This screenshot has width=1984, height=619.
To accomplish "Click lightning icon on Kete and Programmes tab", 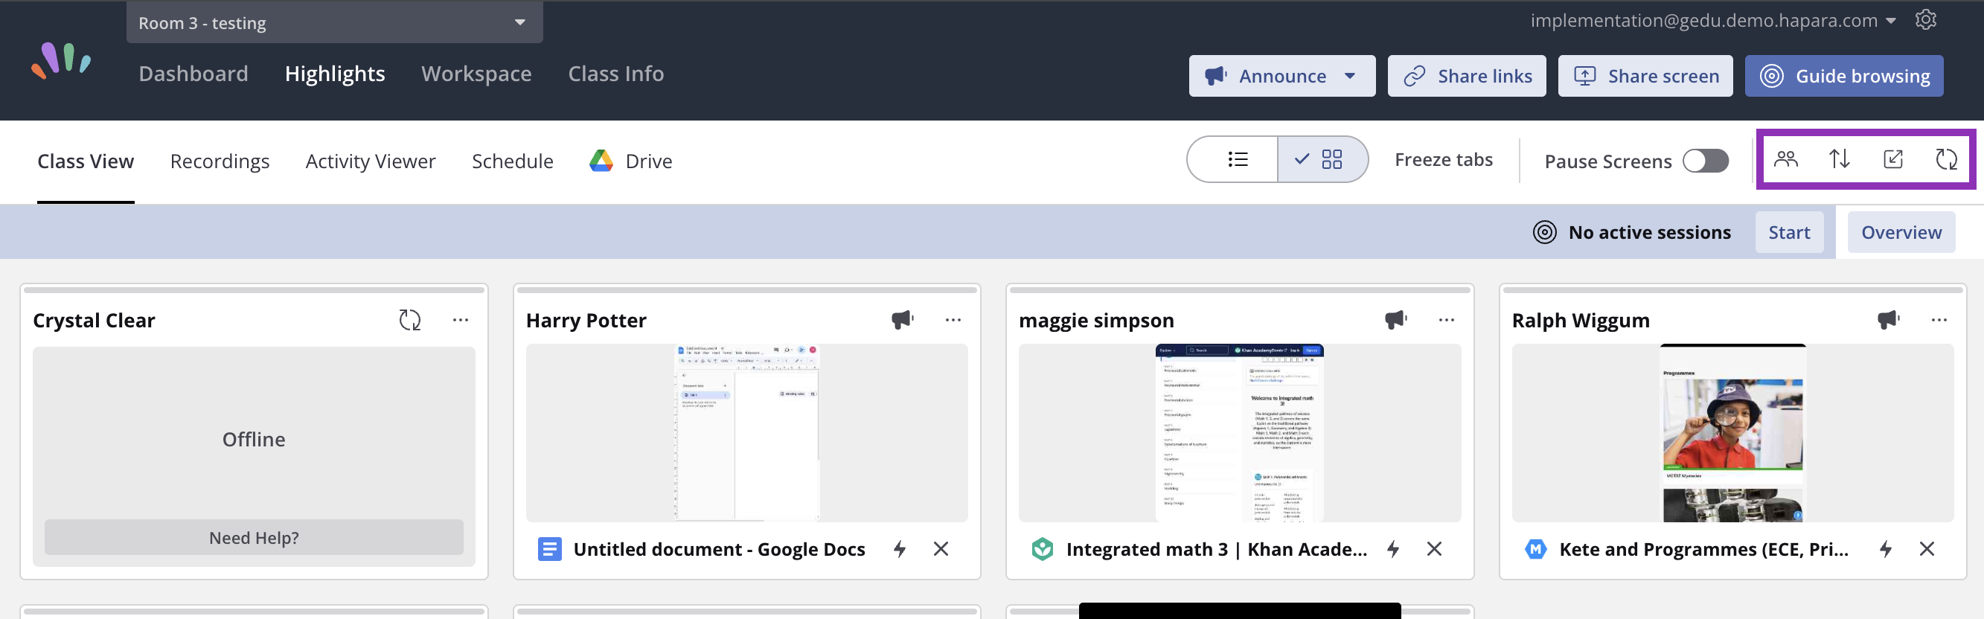I will tap(1886, 549).
